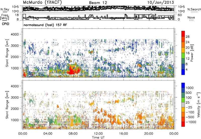Click the '28' tick on power colorbar
Viewport: 201px width, 139px height.
click(187, 37)
